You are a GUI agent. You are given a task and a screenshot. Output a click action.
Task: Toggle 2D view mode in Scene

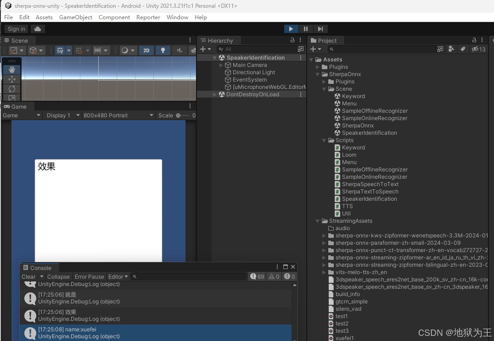[146, 50]
